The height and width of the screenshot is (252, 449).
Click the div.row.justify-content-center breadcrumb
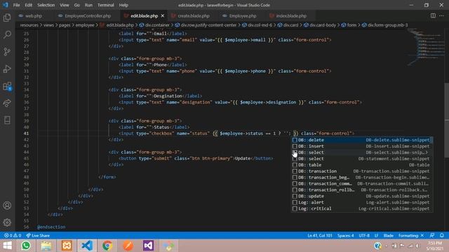tap(206, 25)
